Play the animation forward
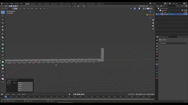The height and width of the screenshot is (105, 188). (x=80, y=94)
